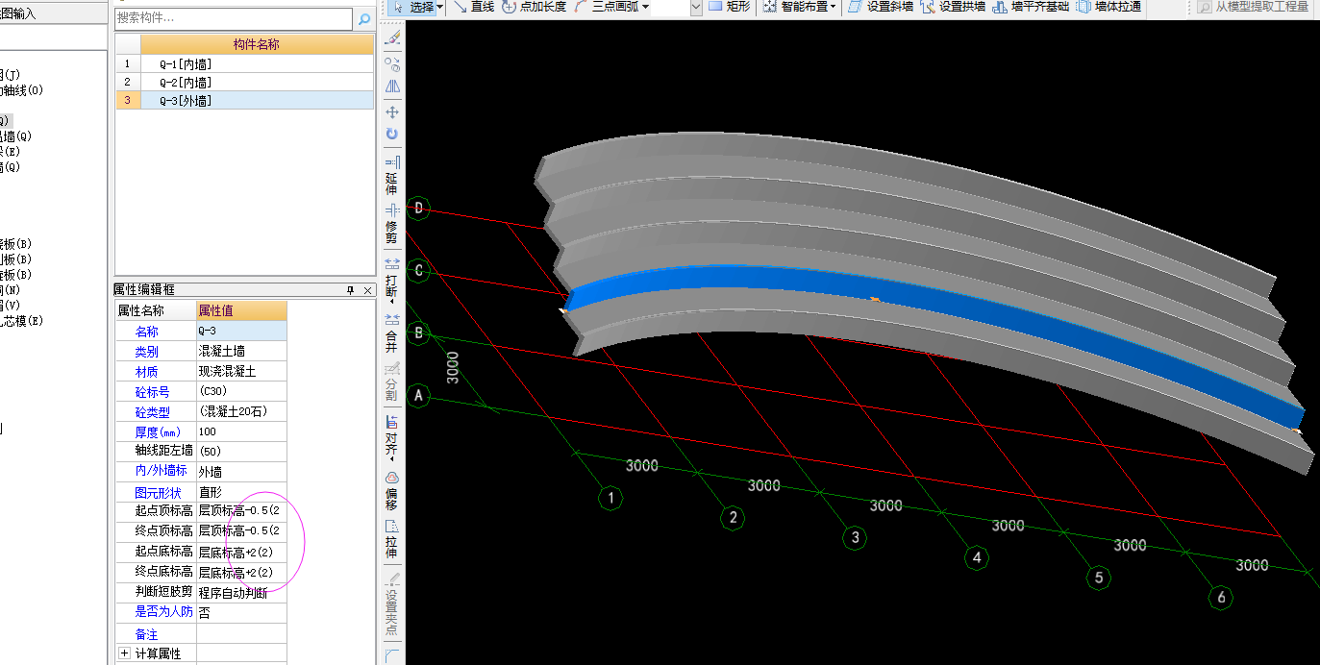Click the 修剪 trim tool
Image resolution: width=1320 pixels, height=665 pixels.
tap(392, 223)
